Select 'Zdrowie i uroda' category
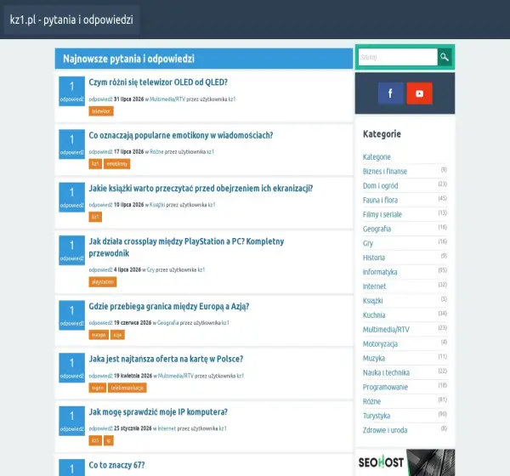Viewport: 510px width, 476px height. (385, 430)
